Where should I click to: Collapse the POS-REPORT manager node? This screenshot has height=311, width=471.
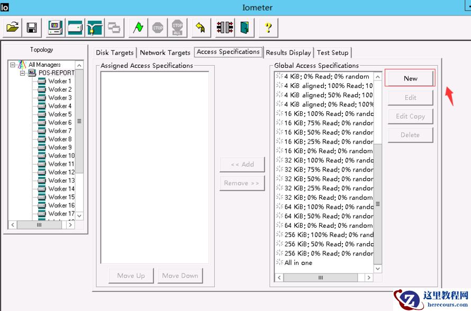tap(22, 73)
